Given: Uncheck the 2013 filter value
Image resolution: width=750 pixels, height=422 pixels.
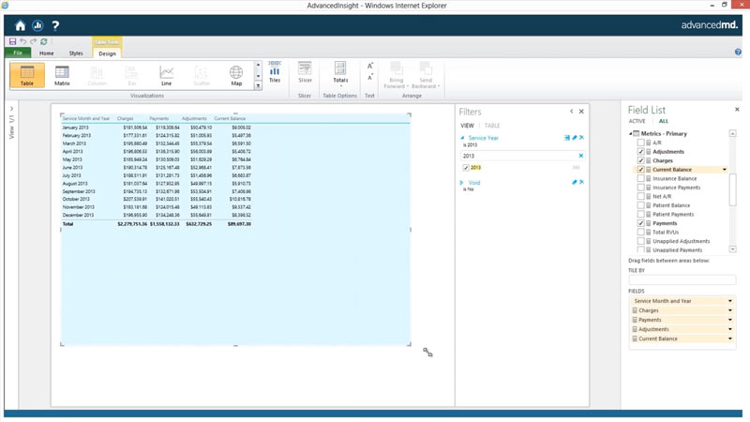Looking at the screenshot, I should pyautogui.click(x=466, y=168).
